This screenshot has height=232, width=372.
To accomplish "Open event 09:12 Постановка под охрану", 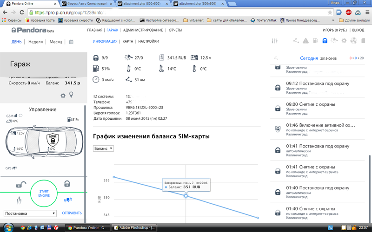I will [x=318, y=88].
